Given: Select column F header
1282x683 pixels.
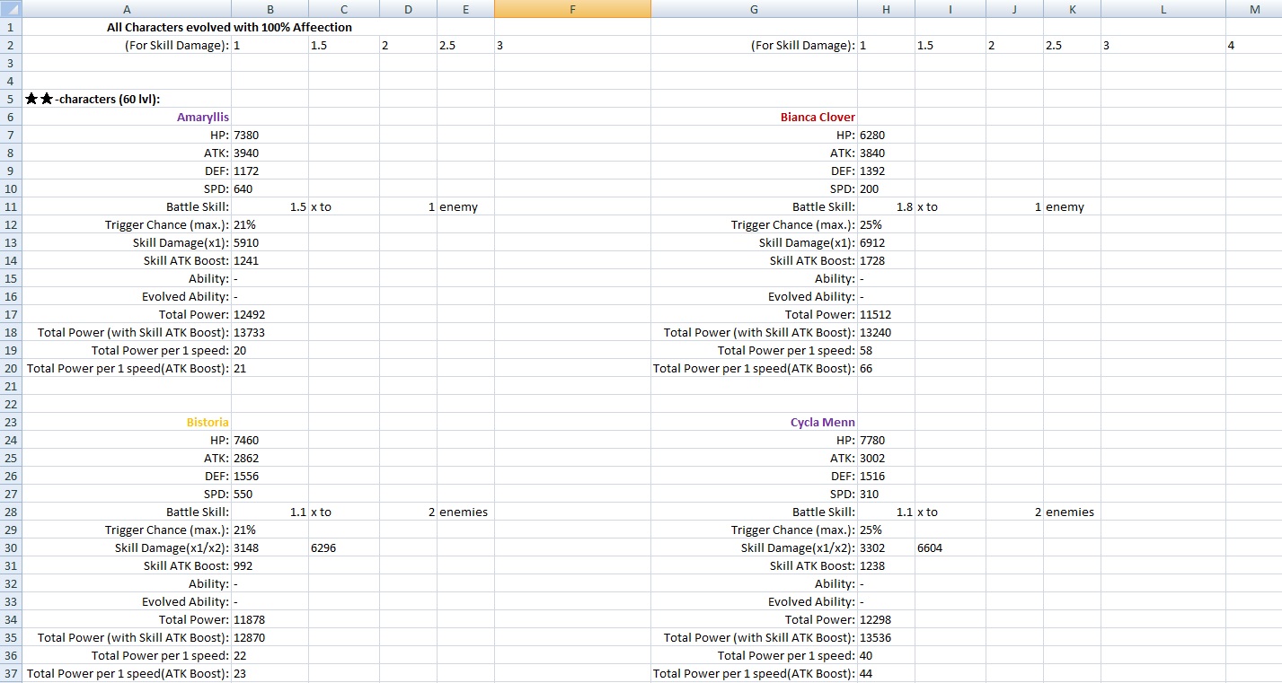Looking at the screenshot, I should click(x=572, y=9).
